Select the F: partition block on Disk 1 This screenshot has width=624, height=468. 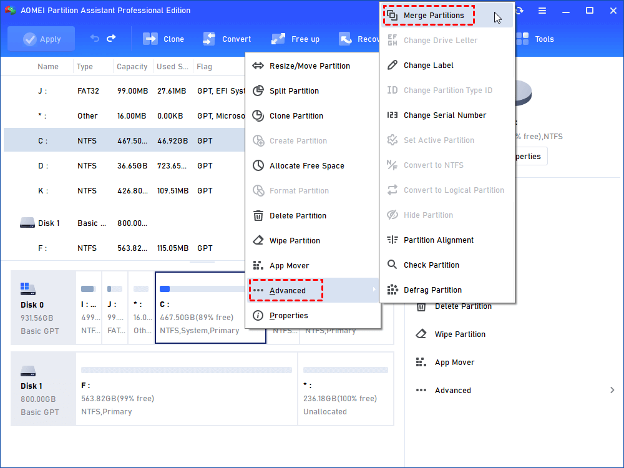tap(186, 389)
